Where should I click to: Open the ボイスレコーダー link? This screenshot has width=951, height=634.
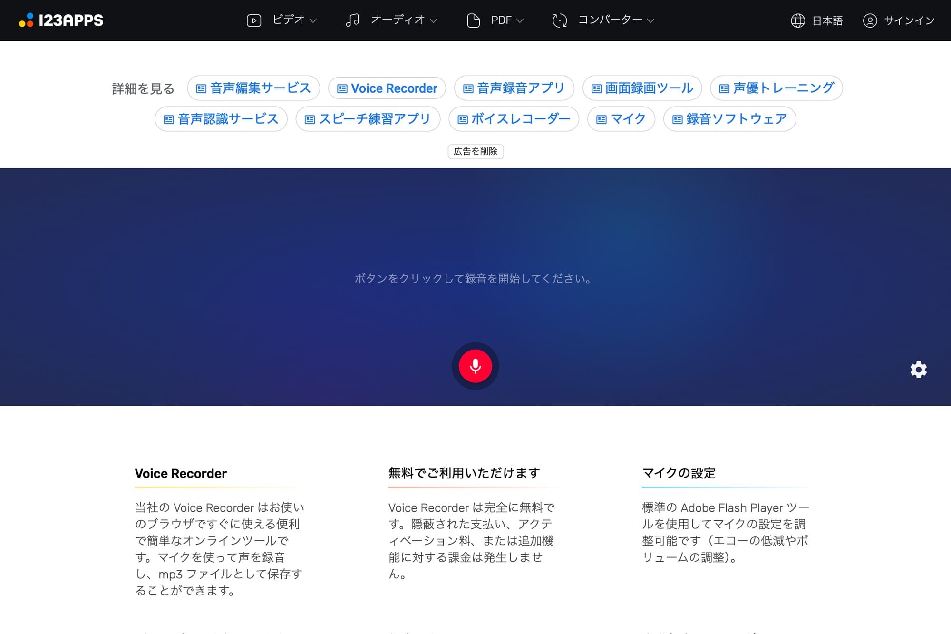pos(514,119)
